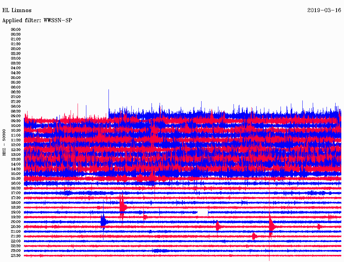Select the 21:30 time label
Screen dimensions: 344x262
(16, 236)
